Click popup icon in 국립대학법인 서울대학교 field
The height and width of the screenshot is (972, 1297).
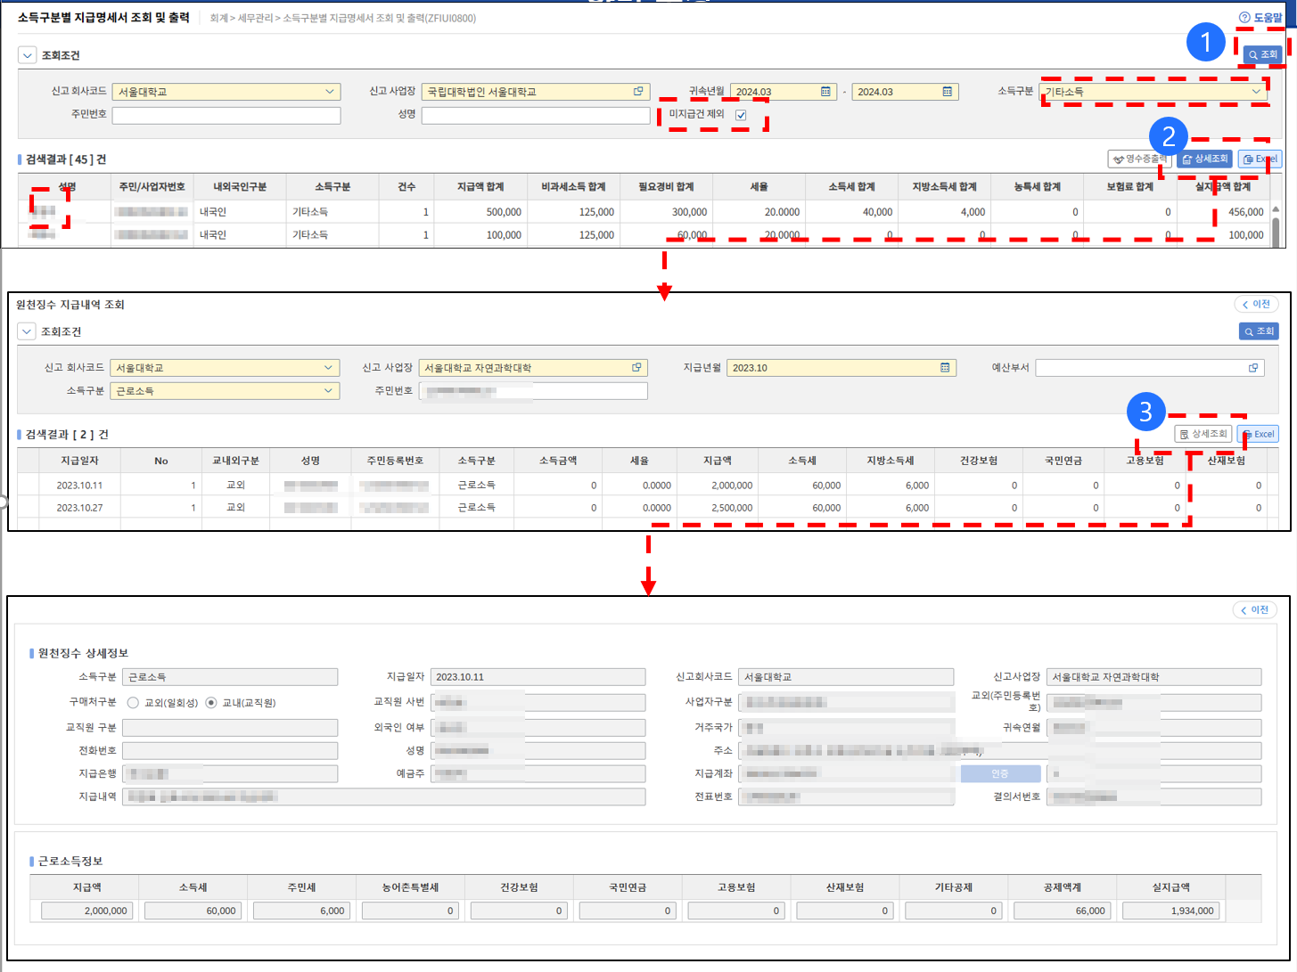638,92
